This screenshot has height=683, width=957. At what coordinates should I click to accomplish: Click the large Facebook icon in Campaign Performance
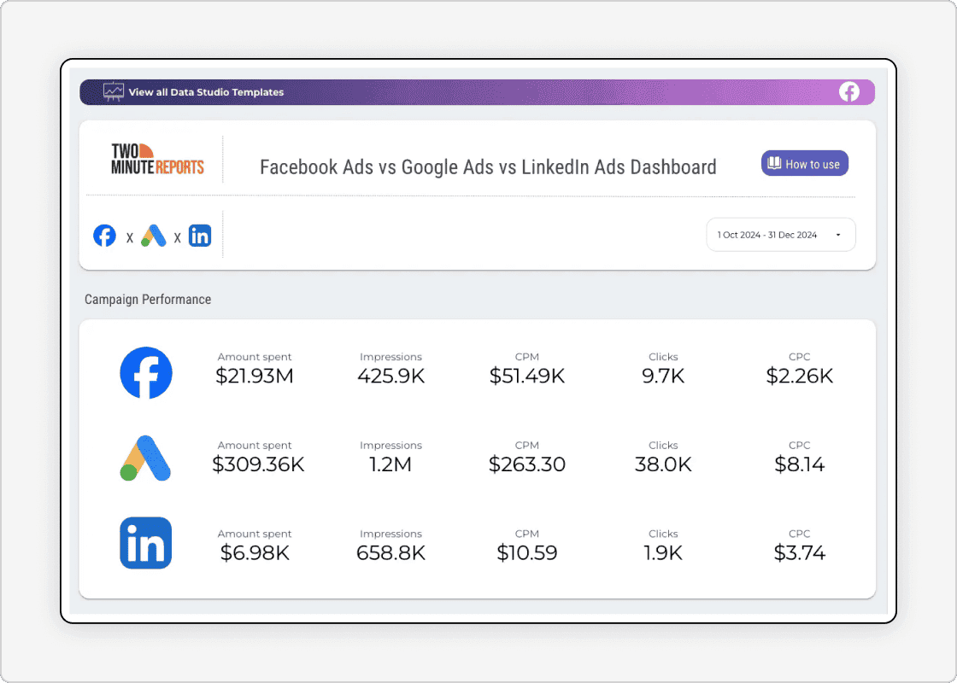pyautogui.click(x=145, y=372)
